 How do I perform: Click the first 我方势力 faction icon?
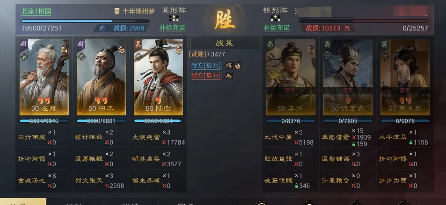[x=229, y=65]
